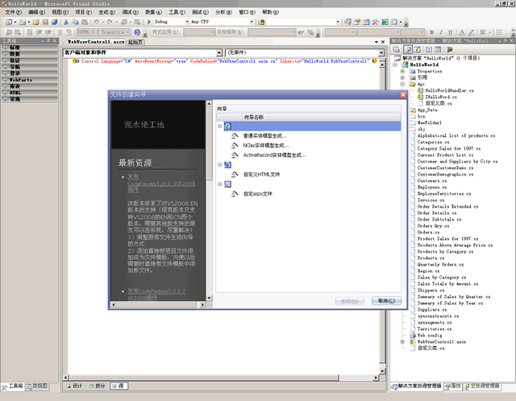Toggle Show All Files in Solution Explorer

[408, 49]
